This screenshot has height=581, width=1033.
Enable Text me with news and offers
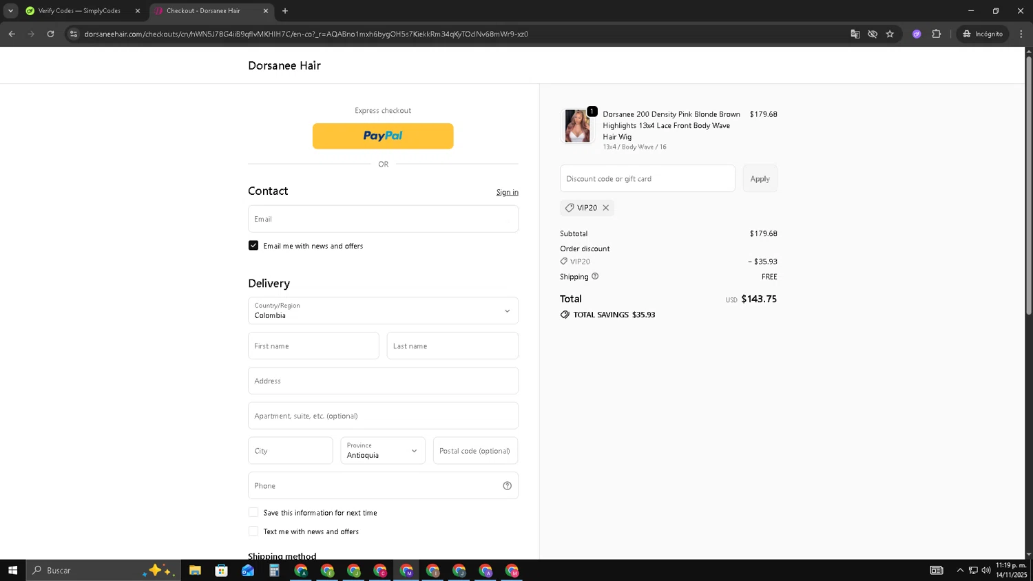253,531
